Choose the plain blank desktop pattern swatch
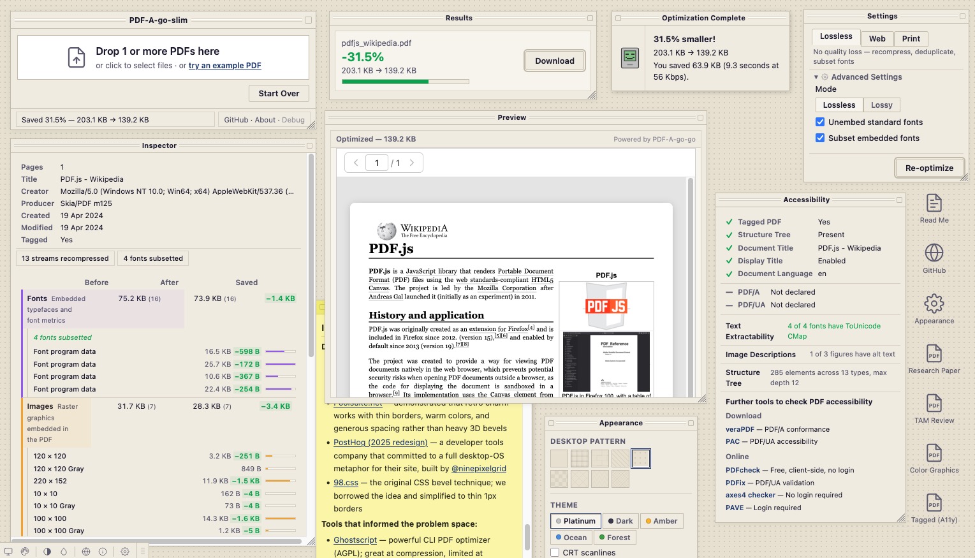 point(559,459)
